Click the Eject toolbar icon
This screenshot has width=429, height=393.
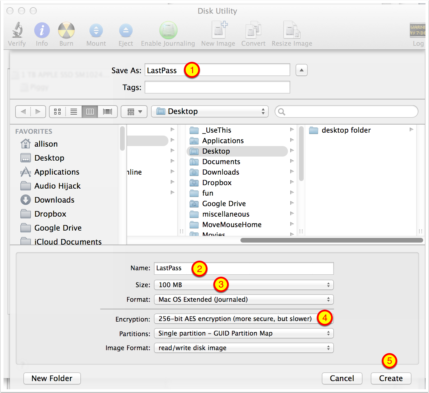pos(126,31)
